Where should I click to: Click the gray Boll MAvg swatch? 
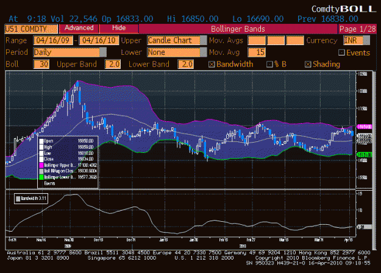tap(41, 171)
